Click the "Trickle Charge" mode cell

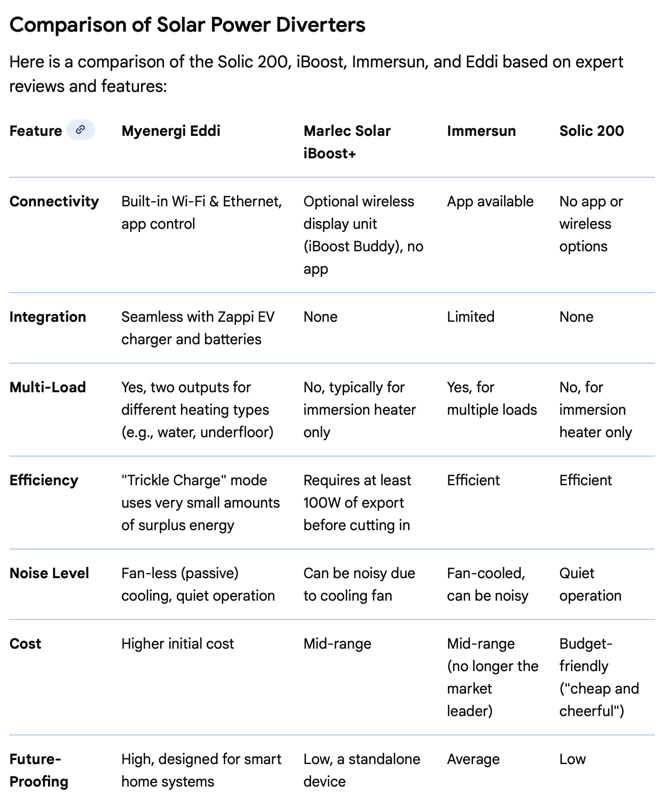[200, 503]
